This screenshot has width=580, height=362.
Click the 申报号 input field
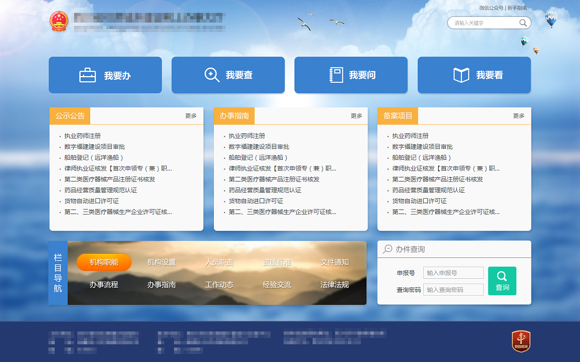point(453,273)
